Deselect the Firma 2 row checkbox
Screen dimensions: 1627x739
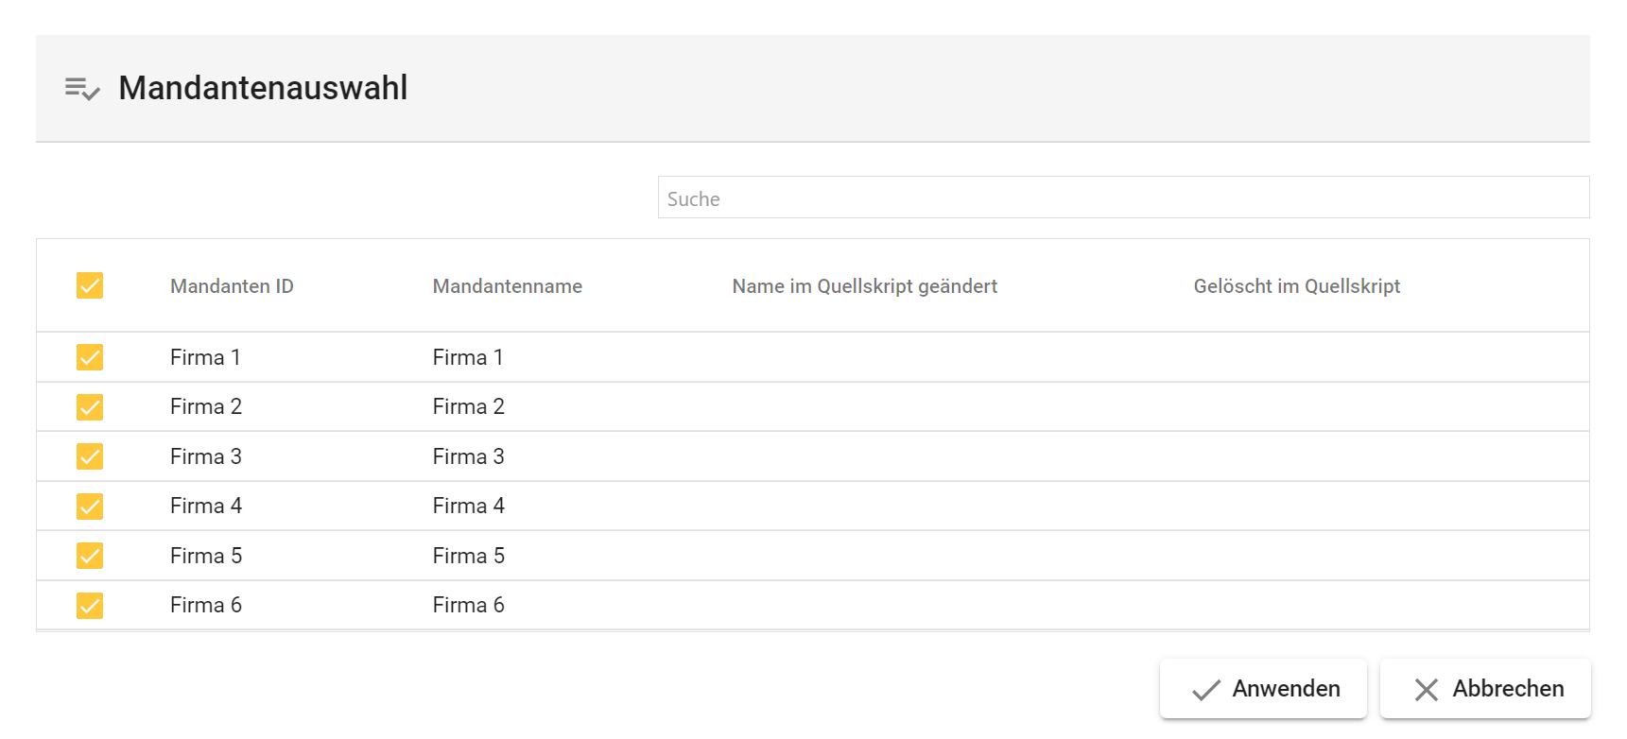click(90, 407)
